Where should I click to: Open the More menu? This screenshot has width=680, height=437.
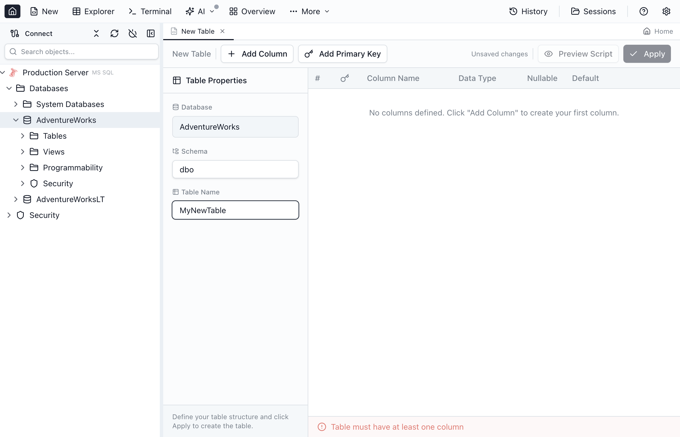coord(310,11)
